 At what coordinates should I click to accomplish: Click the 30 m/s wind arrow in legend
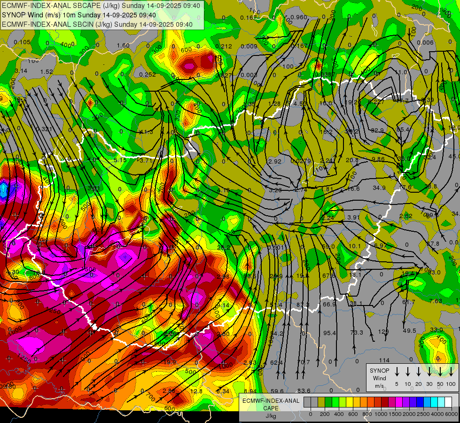tap(429, 371)
